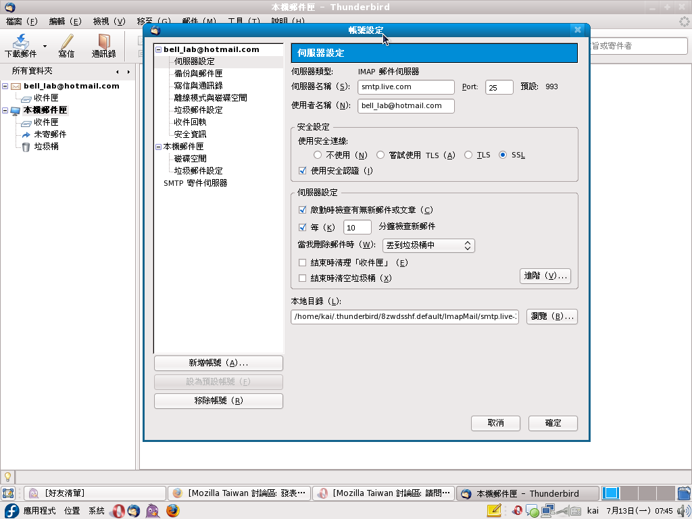Open the 丟到垃圾桶中 delete action dropdown
Screen dimensions: 692x519
[x=428, y=245]
